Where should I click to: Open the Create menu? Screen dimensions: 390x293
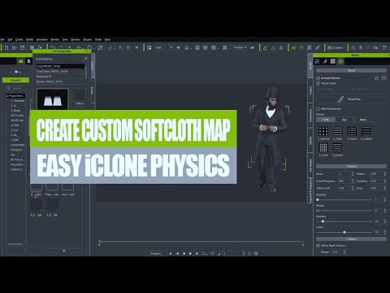click(x=19, y=40)
